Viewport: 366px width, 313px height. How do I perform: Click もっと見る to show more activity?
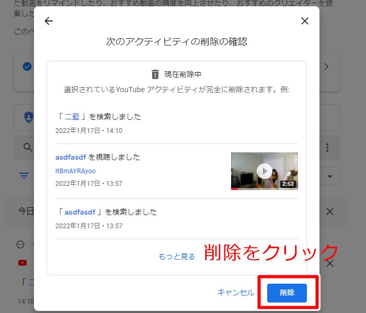coord(177,256)
